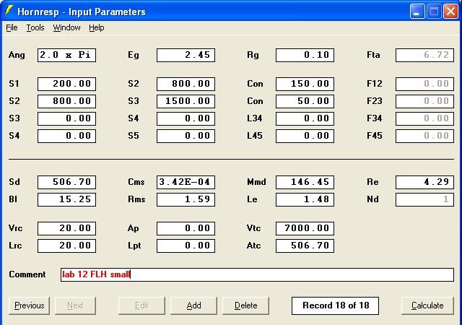Click the Add button
This screenshot has width=462, height=325.
coord(193,305)
